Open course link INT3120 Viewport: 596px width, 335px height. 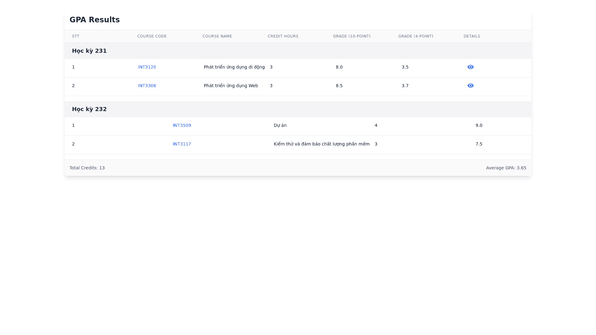(x=147, y=67)
